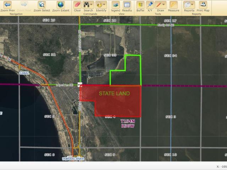Image resolution: width=227 pixels, height=170 pixels.
Task: Show the map legend
Action: tap(116, 5)
